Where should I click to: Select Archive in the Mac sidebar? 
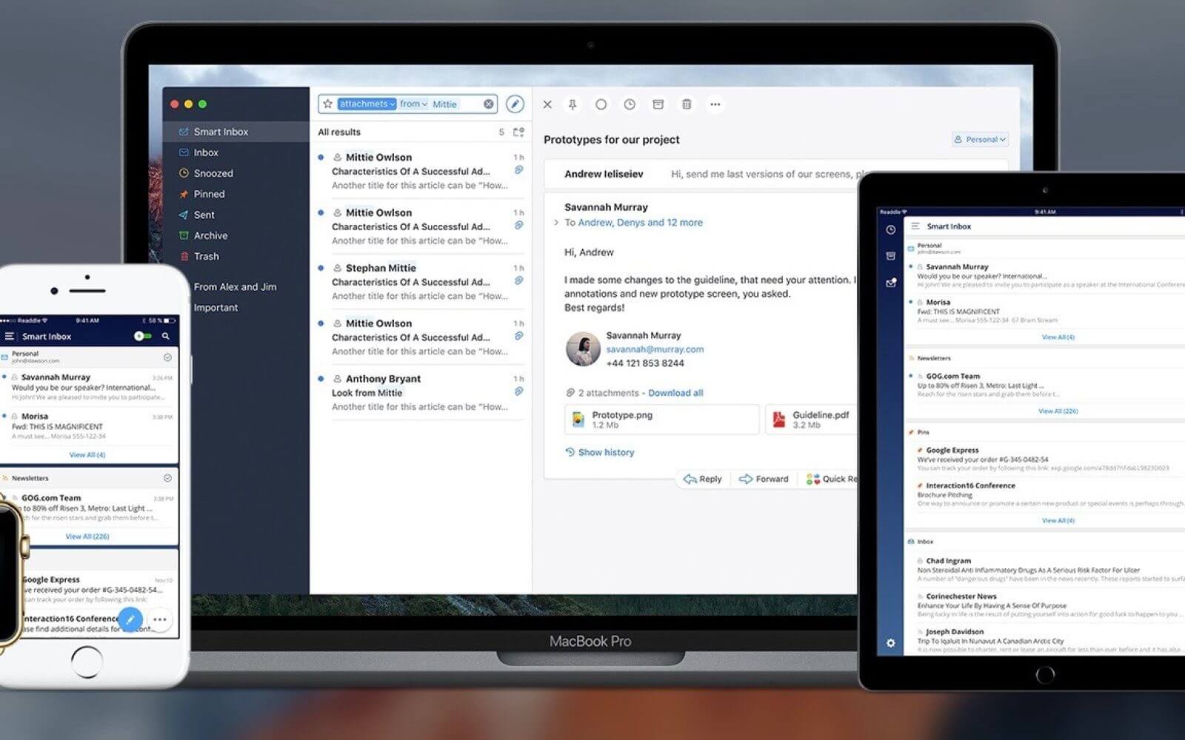(236, 235)
